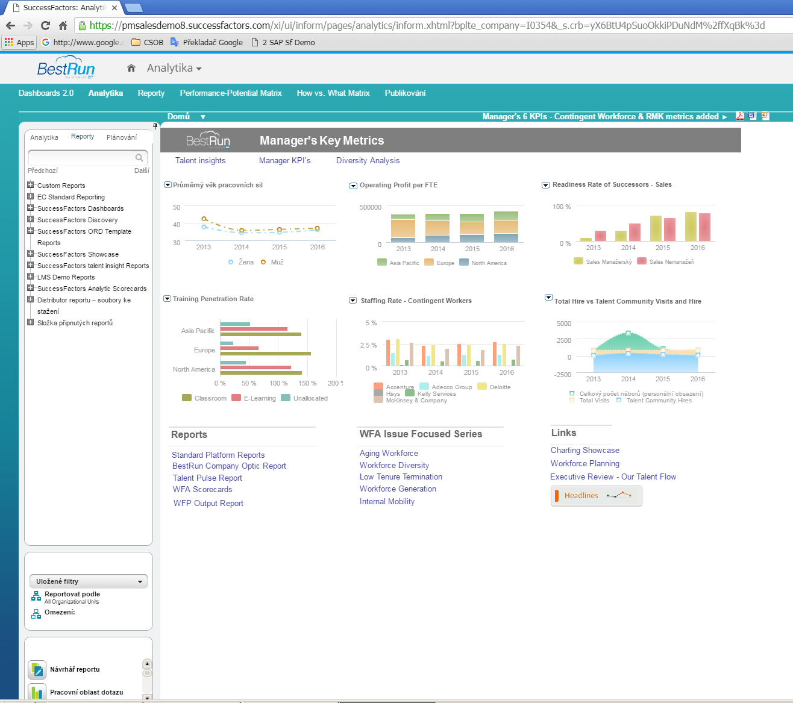Viewport: 793px width, 703px height.
Task: Expand the LMS Demo Reports folder
Action: coord(30,277)
